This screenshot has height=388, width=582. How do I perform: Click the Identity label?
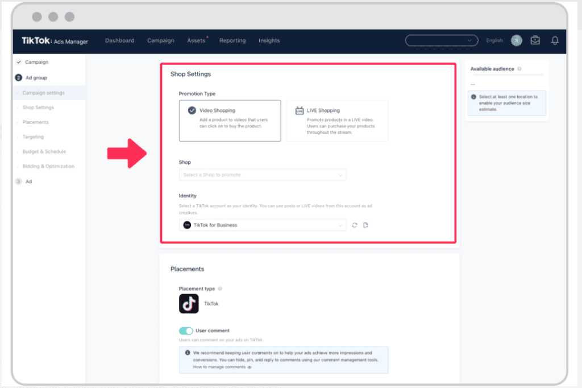pyautogui.click(x=188, y=196)
